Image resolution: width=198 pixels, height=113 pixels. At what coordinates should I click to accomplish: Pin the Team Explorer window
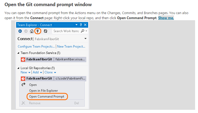pos(81,25)
